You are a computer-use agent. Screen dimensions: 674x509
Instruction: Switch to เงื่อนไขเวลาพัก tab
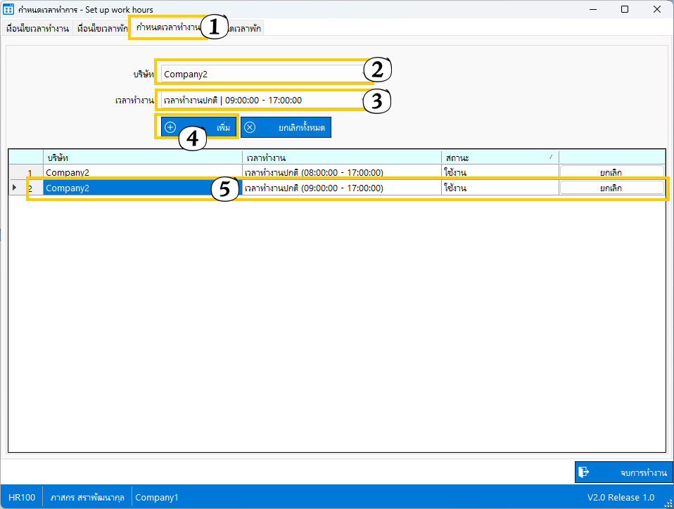[103, 29]
